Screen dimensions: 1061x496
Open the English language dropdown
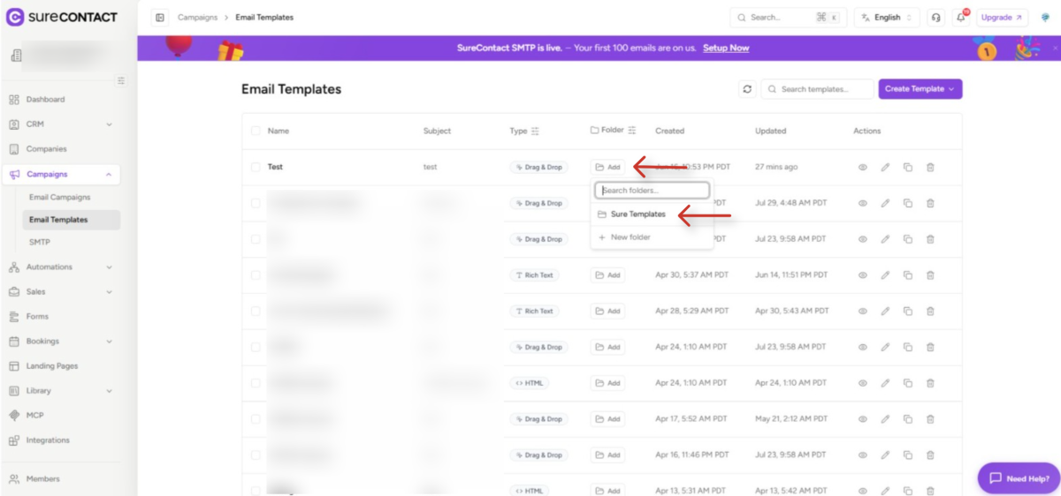887,18
